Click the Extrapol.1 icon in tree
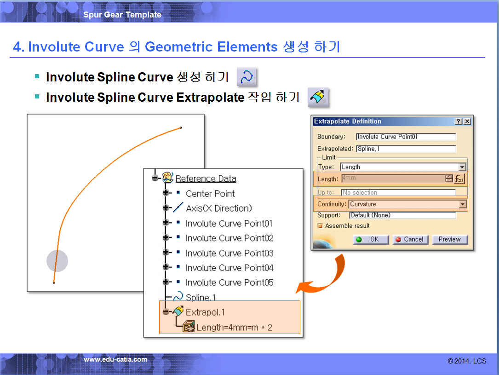This screenshot has height=375, width=499. click(x=178, y=312)
